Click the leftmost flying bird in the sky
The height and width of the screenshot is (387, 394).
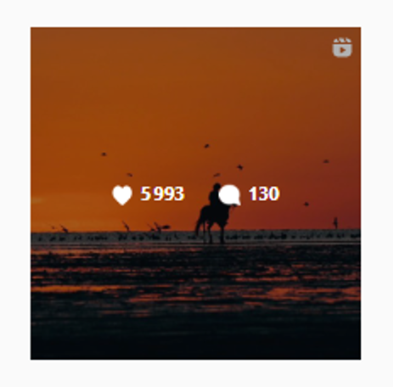pyautogui.click(x=104, y=154)
